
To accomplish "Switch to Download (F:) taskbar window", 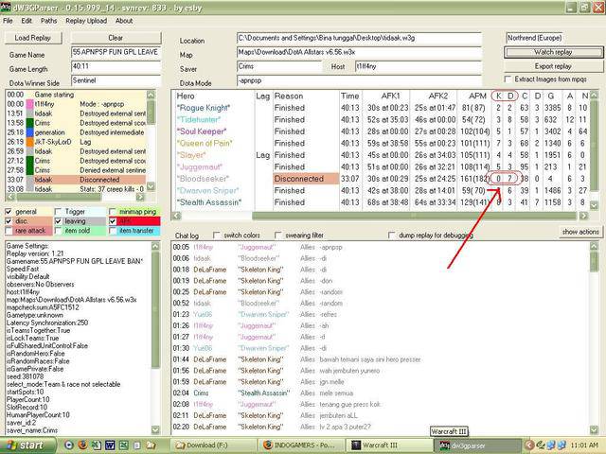I will click(x=214, y=445).
